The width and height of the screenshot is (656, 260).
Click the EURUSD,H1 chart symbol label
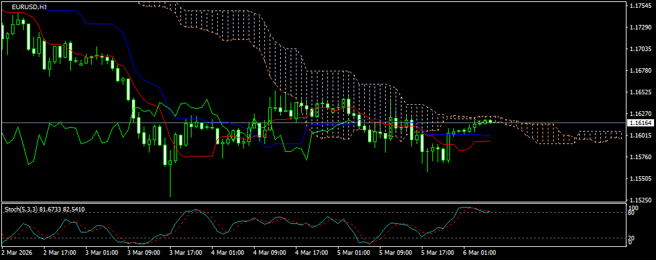pyautogui.click(x=29, y=7)
